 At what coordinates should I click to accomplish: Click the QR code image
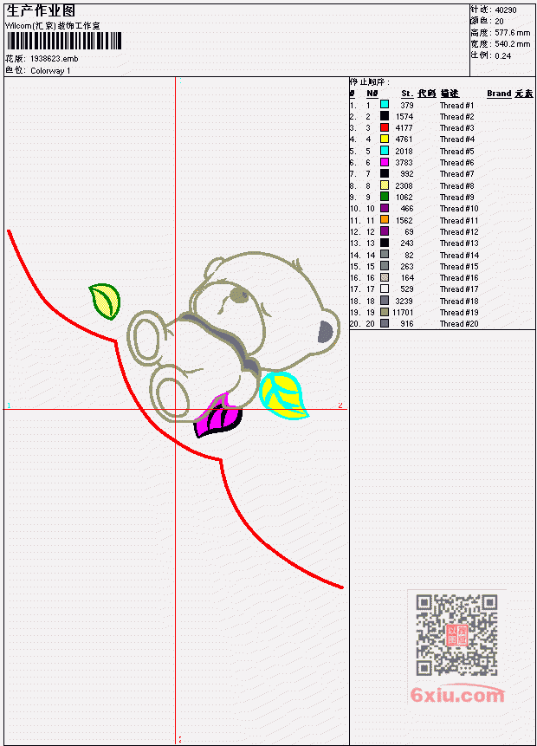tap(456, 635)
